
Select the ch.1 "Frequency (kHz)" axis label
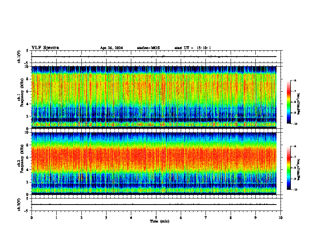[x=22, y=92]
